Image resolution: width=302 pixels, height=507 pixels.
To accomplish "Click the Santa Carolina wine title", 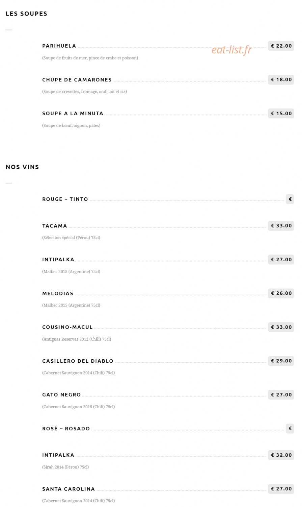I will (68, 489).
